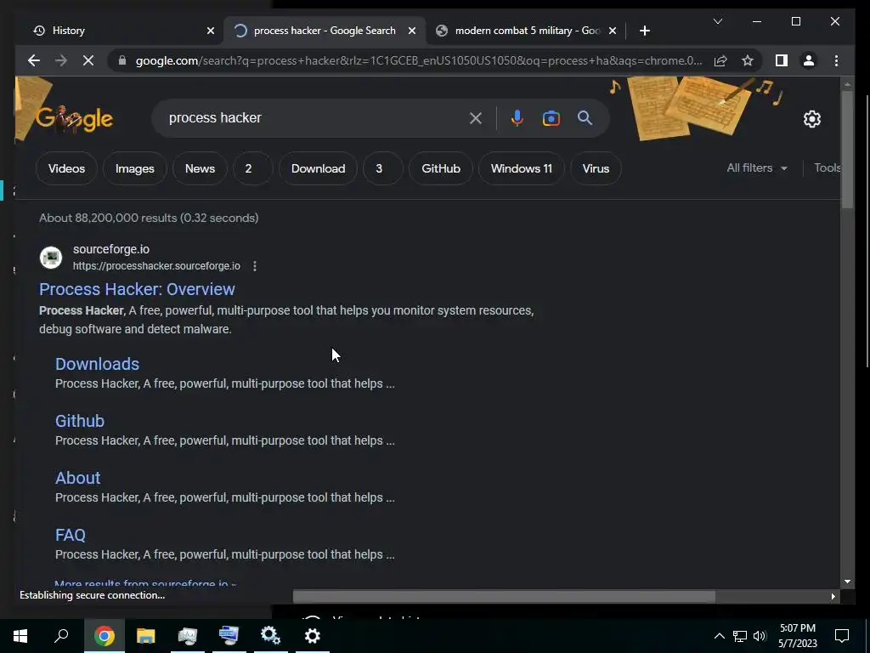Clear the search box with the X

tap(476, 118)
